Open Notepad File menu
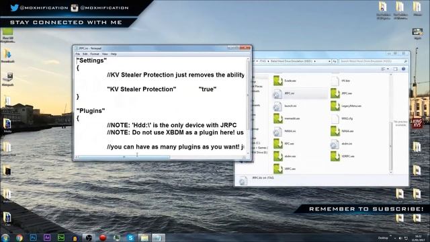430x242 pixels. (78, 54)
